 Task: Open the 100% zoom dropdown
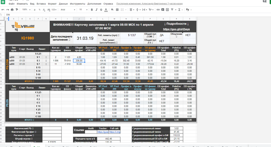[x=26, y=10]
